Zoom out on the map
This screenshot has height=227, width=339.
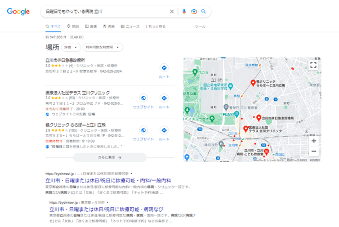(x=314, y=151)
